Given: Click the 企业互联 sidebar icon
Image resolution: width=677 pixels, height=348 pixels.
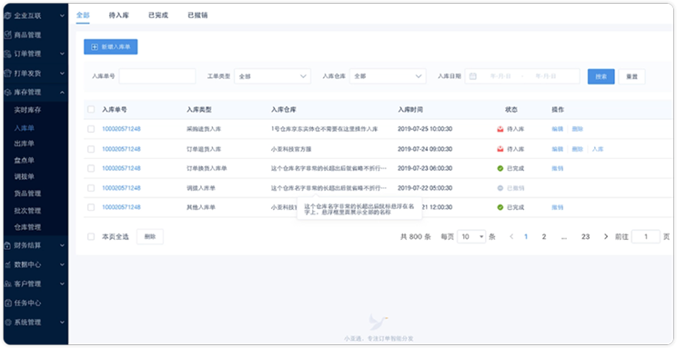Looking at the screenshot, I should (7, 15).
